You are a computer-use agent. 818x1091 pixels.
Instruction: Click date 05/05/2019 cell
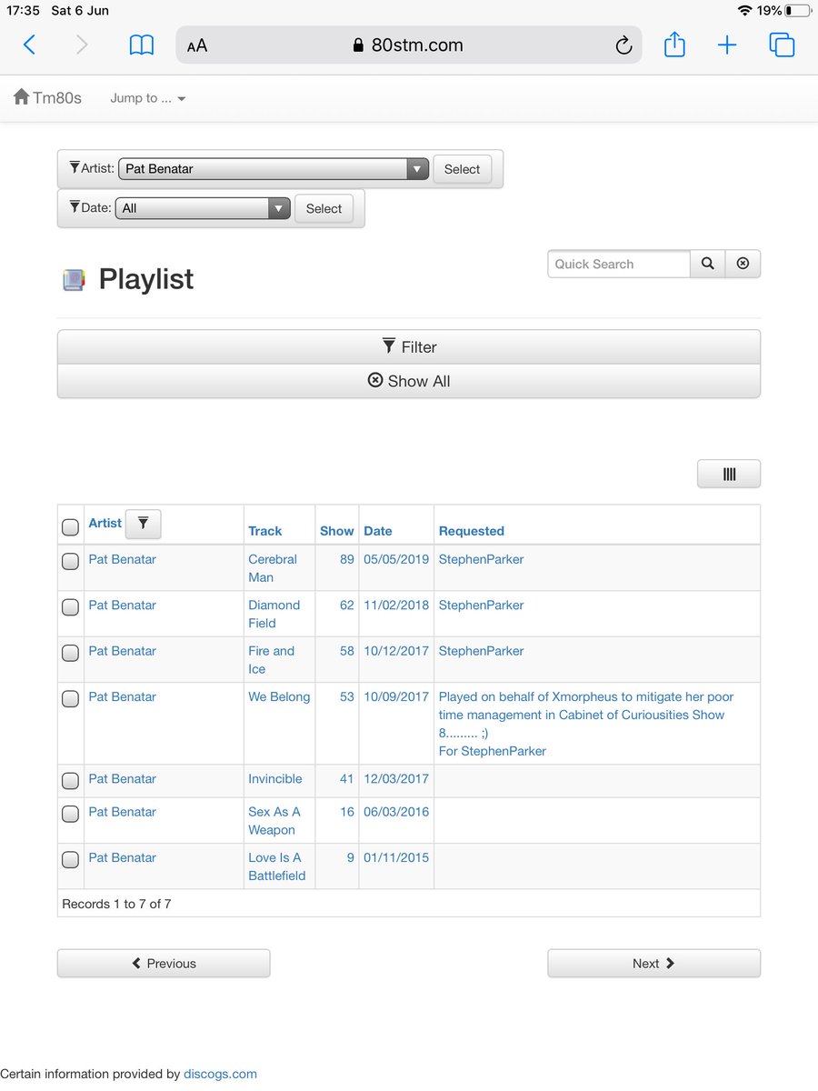pyautogui.click(x=396, y=559)
